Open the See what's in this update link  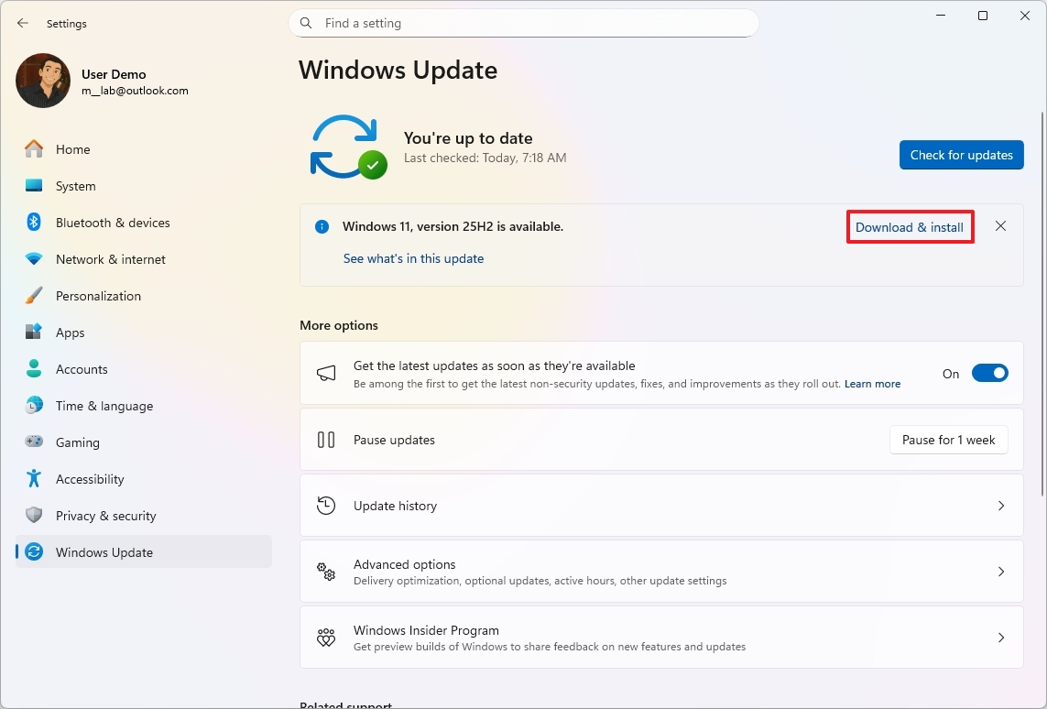(413, 258)
